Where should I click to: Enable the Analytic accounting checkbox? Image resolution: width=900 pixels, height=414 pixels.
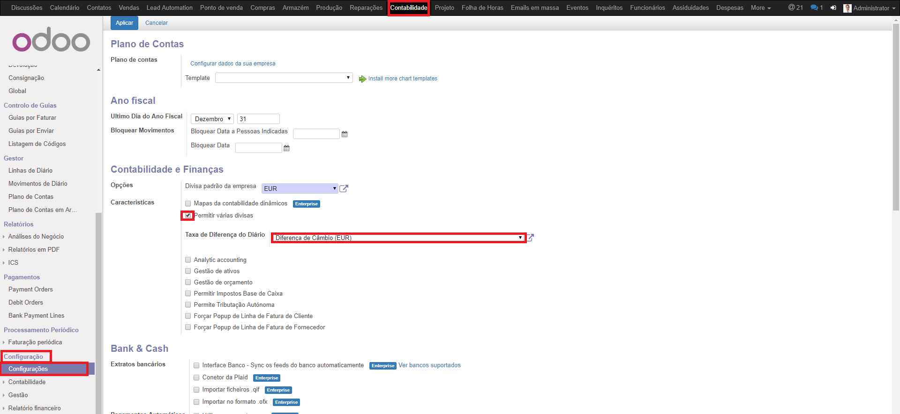(x=188, y=260)
